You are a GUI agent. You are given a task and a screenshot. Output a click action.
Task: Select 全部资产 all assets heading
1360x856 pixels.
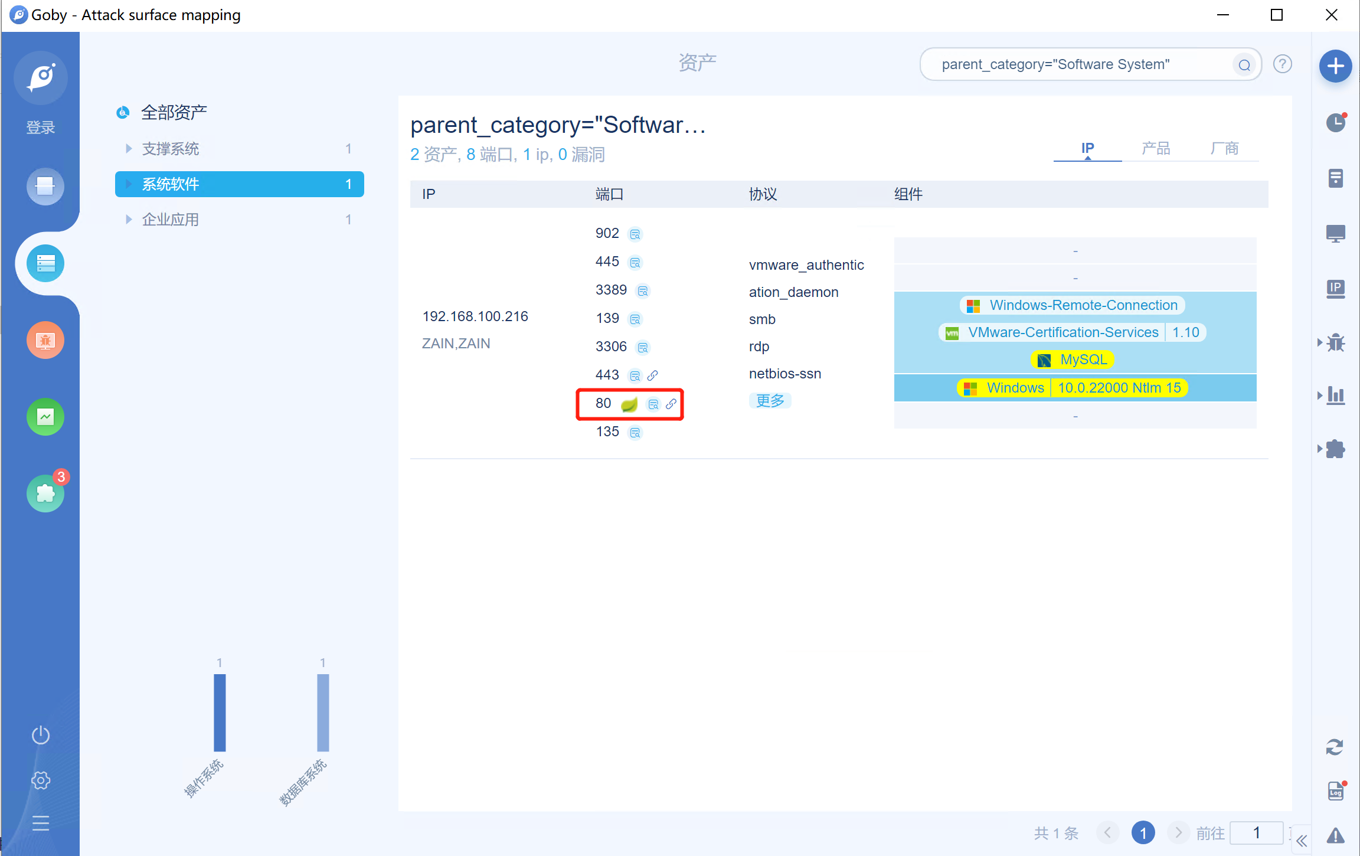point(174,112)
